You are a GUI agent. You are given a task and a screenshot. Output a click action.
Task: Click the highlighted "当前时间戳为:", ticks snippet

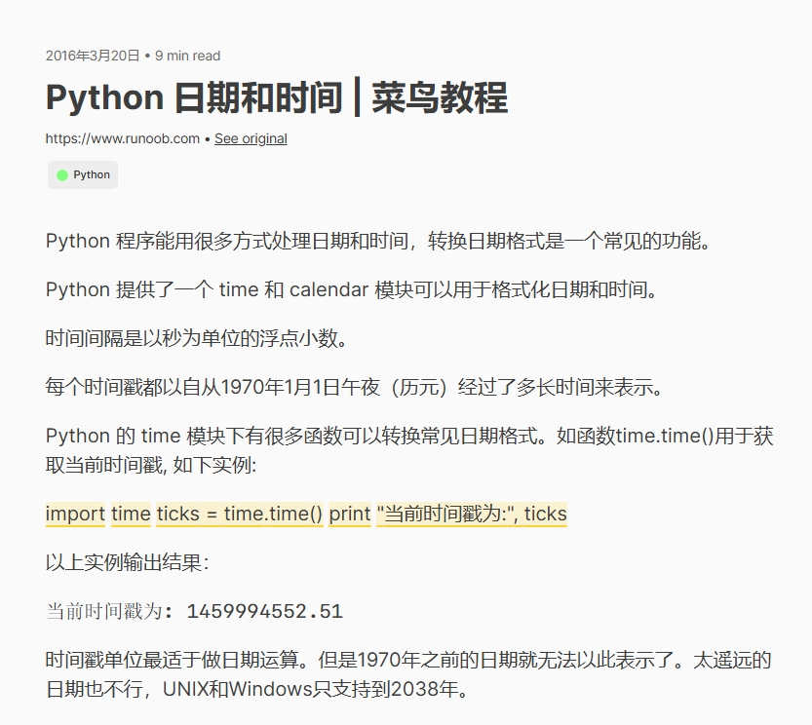point(472,514)
